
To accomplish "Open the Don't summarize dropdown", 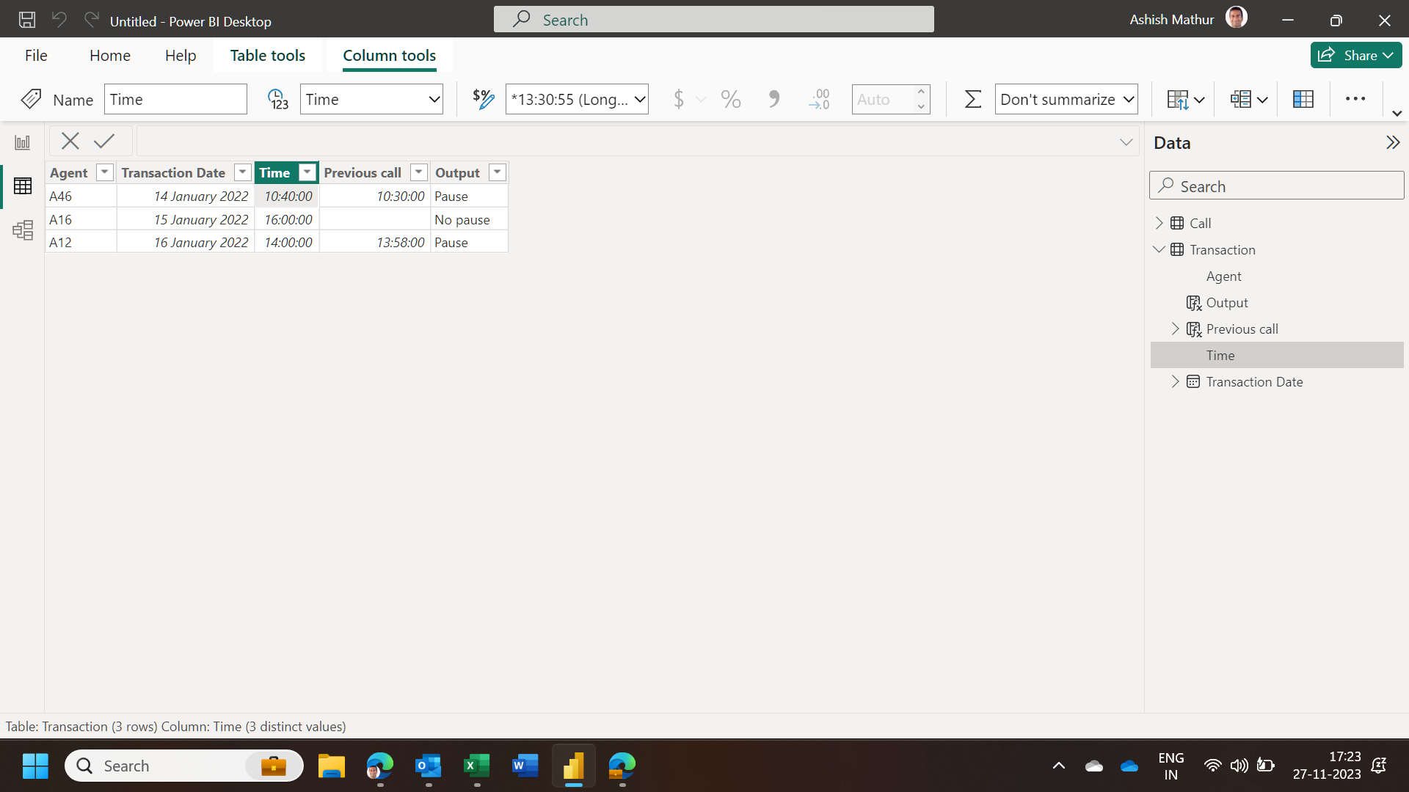I will point(1066,99).
